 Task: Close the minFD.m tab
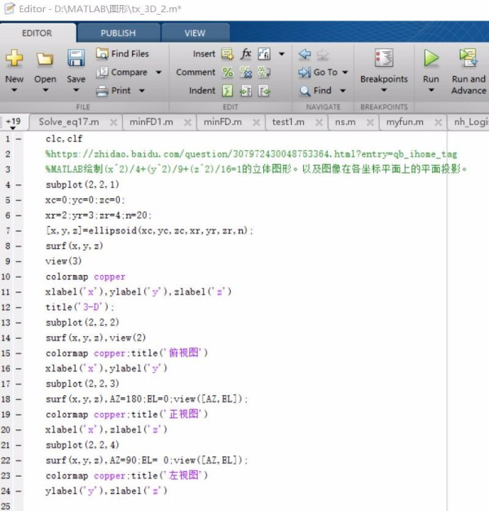[x=257, y=122]
